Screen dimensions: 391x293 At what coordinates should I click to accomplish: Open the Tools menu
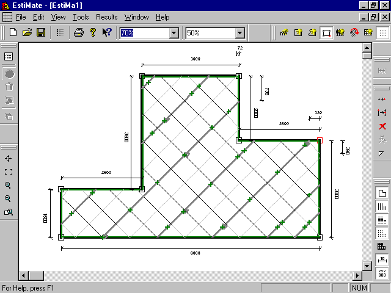click(81, 17)
